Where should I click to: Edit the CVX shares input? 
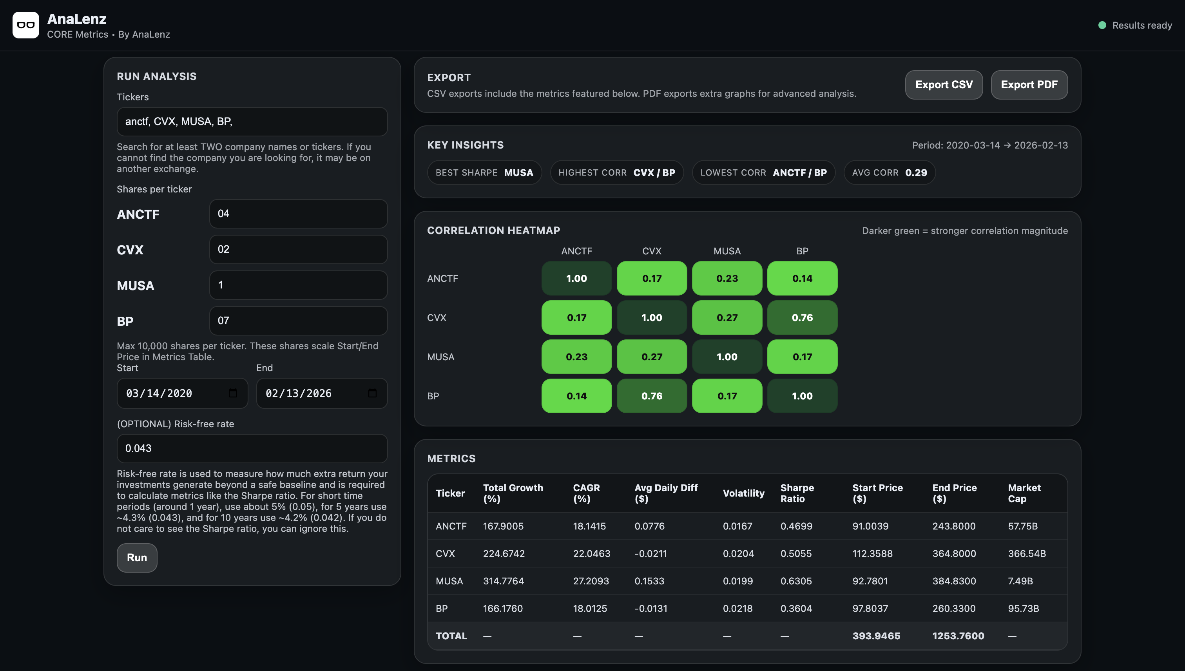[x=298, y=249]
